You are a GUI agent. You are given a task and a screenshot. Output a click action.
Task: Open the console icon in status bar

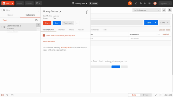pos(12,95)
